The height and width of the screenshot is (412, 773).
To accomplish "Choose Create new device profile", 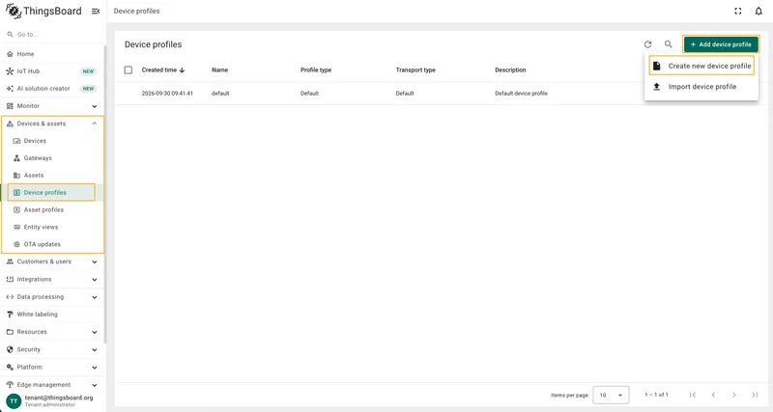I will (x=701, y=66).
